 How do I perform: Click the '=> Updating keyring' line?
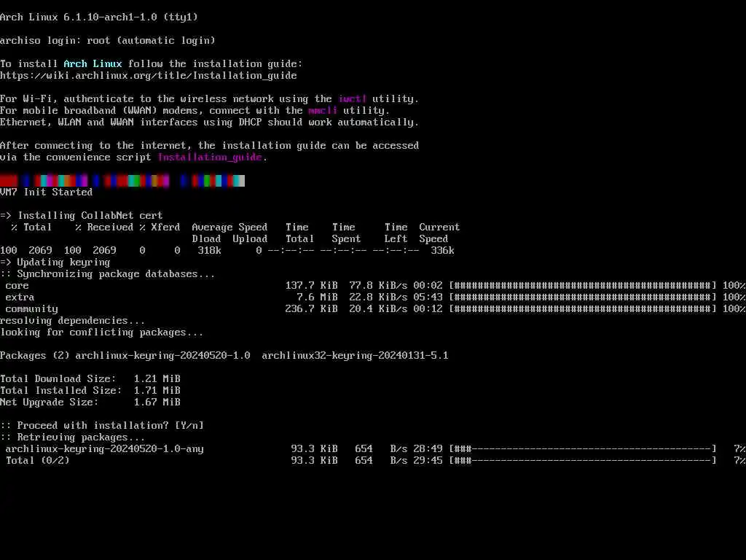pos(55,262)
